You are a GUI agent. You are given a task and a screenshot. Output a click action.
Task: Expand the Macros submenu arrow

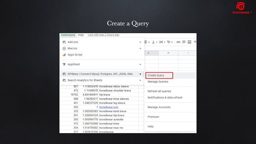click(140, 48)
